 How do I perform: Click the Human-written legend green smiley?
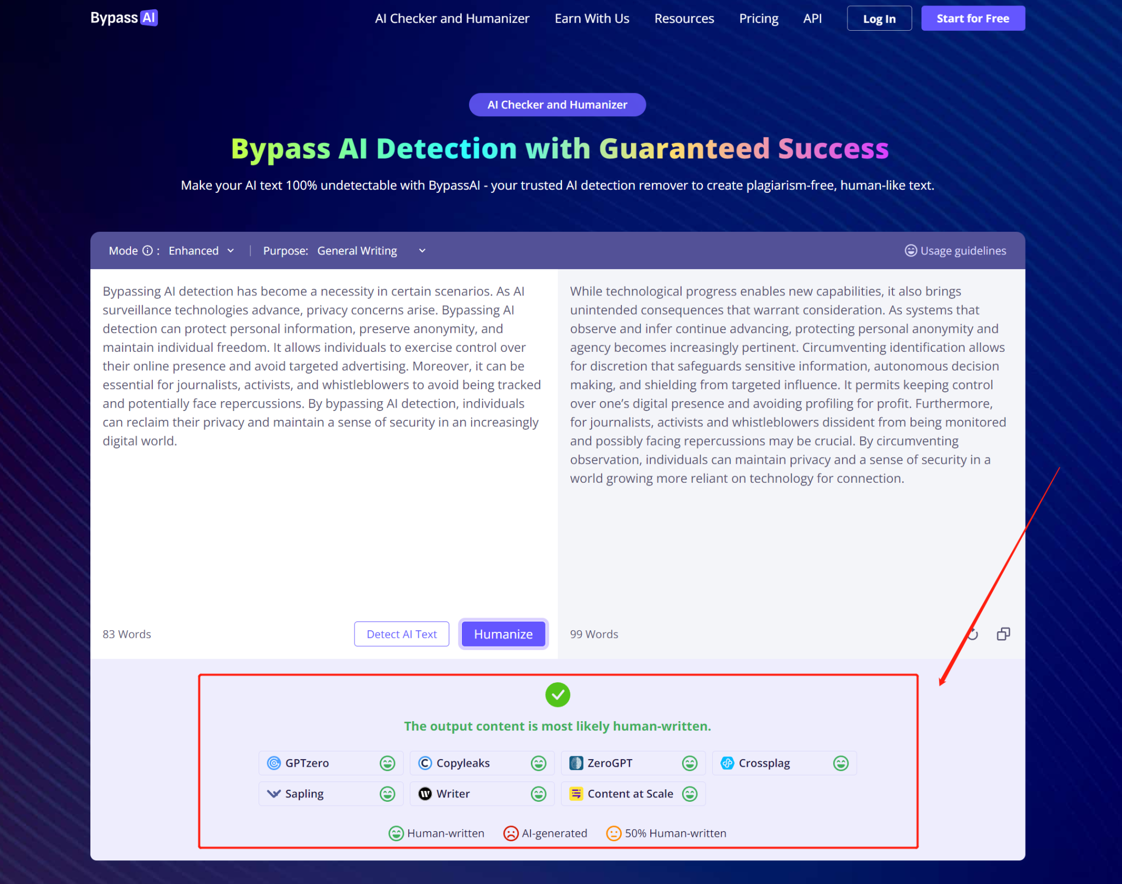coord(396,834)
